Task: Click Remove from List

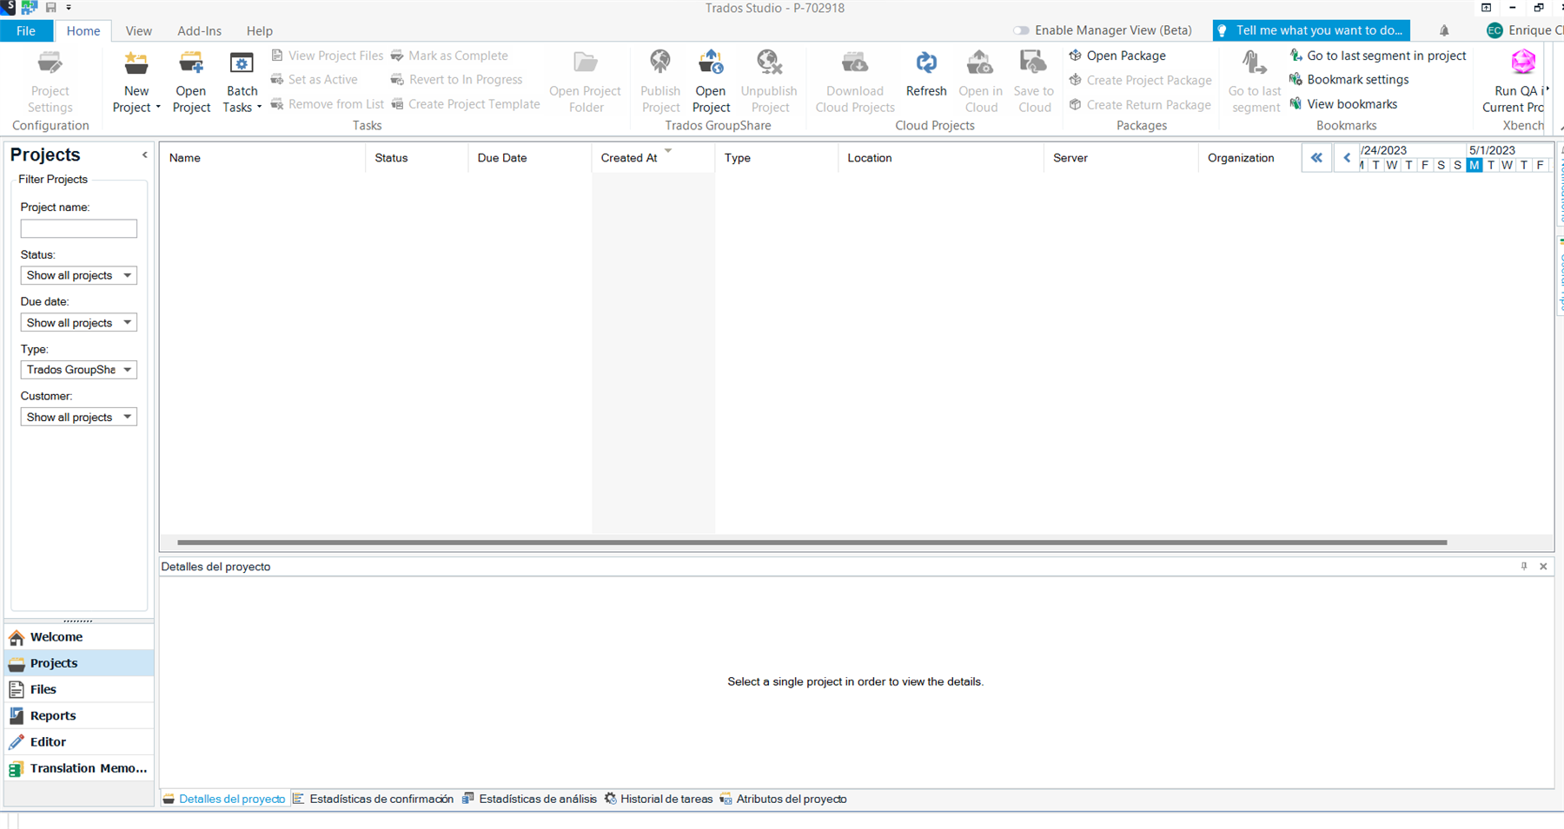Action: pos(327,104)
